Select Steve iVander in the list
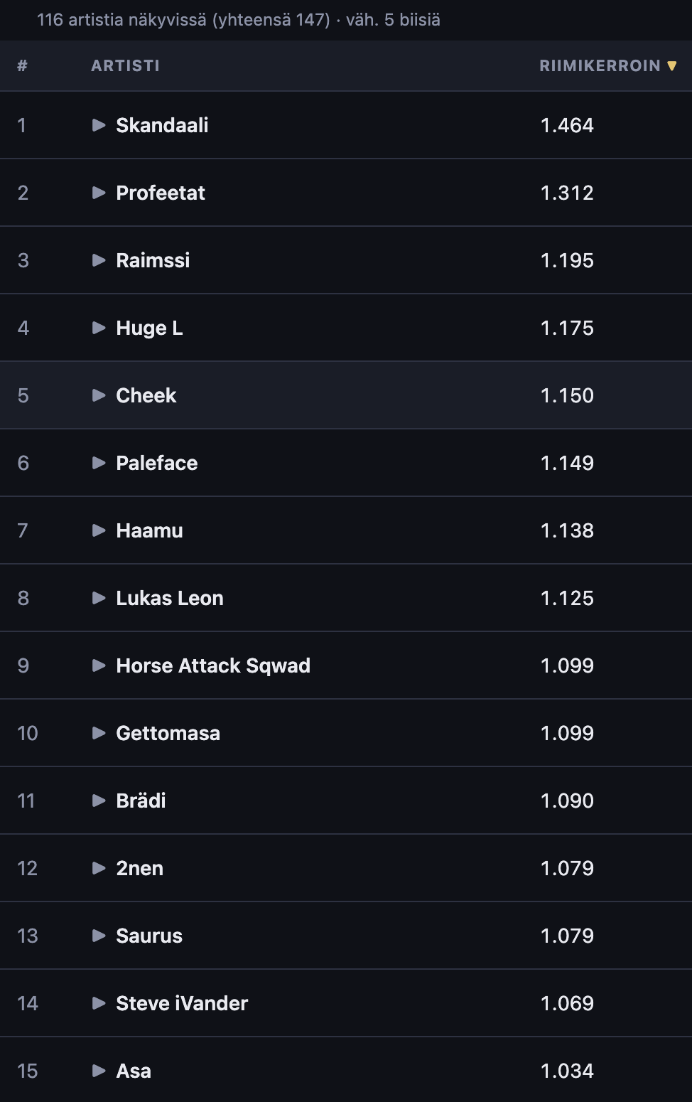Viewport: 692px width, 1102px height. pos(182,1003)
